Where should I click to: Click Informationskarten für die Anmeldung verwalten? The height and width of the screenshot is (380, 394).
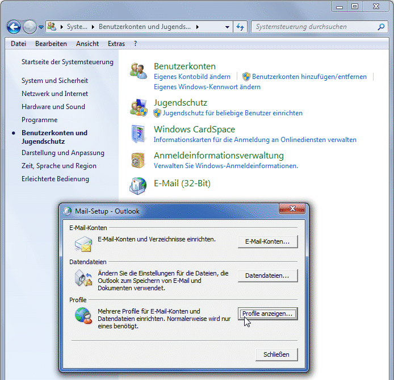coord(255,140)
